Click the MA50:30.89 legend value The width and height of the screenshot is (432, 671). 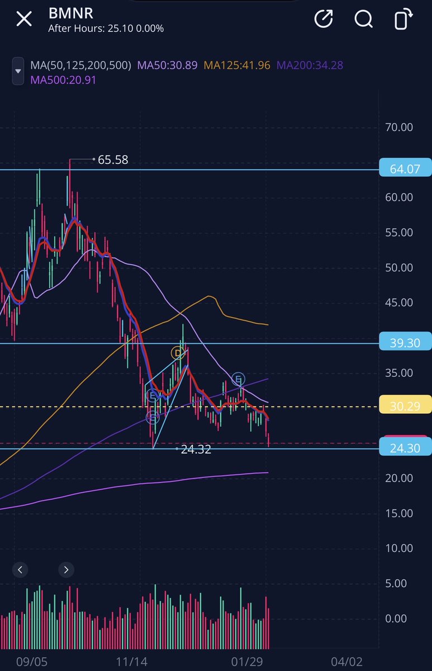tap(167, 65)
